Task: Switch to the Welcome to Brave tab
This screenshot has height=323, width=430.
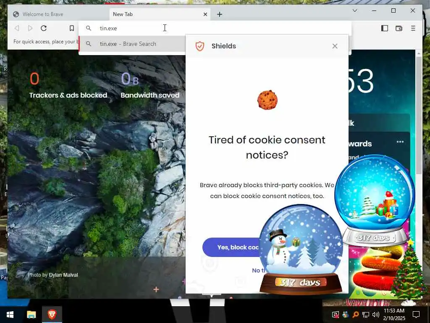Action: tap(58, 14)
